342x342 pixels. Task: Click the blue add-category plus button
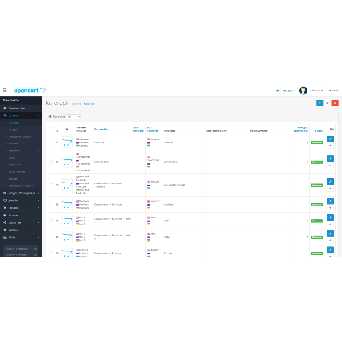[x=320, y=103]
